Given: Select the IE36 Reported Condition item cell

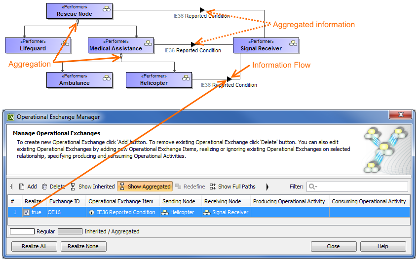Looking at the screenshot, I should click(123, 212).
